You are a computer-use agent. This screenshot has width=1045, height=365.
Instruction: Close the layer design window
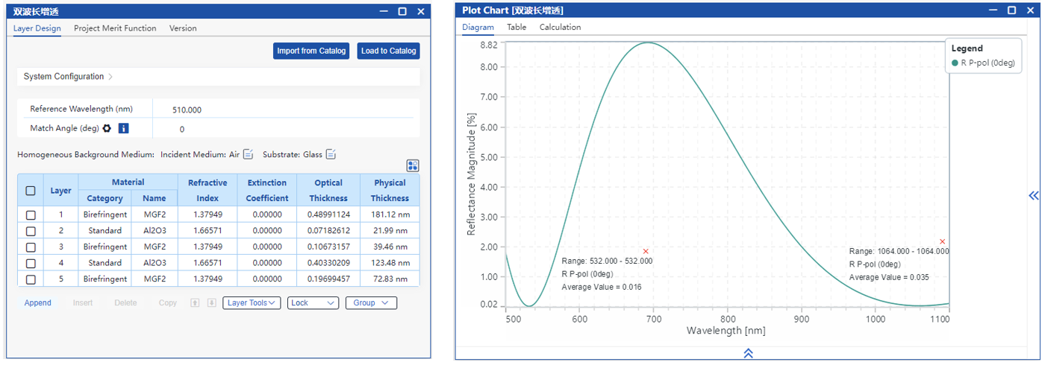[421, 11]
